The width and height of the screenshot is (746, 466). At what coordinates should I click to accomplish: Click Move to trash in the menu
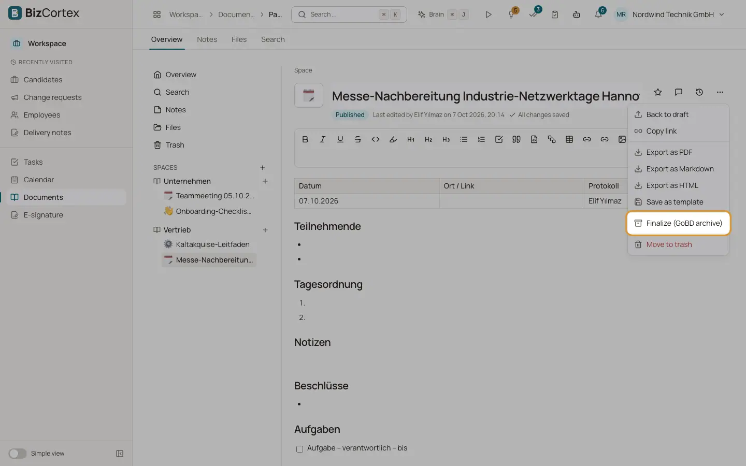coord(678,244)
